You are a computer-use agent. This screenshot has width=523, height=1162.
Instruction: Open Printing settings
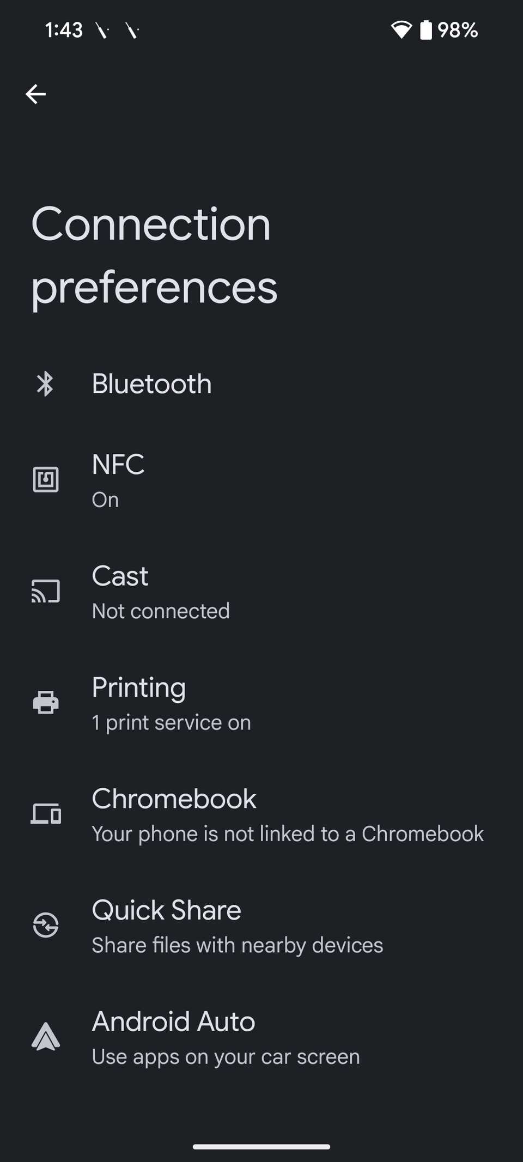(139, 688)
